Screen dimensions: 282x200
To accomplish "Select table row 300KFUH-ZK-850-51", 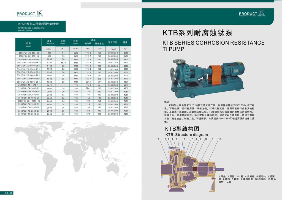I will coord(29,53).
